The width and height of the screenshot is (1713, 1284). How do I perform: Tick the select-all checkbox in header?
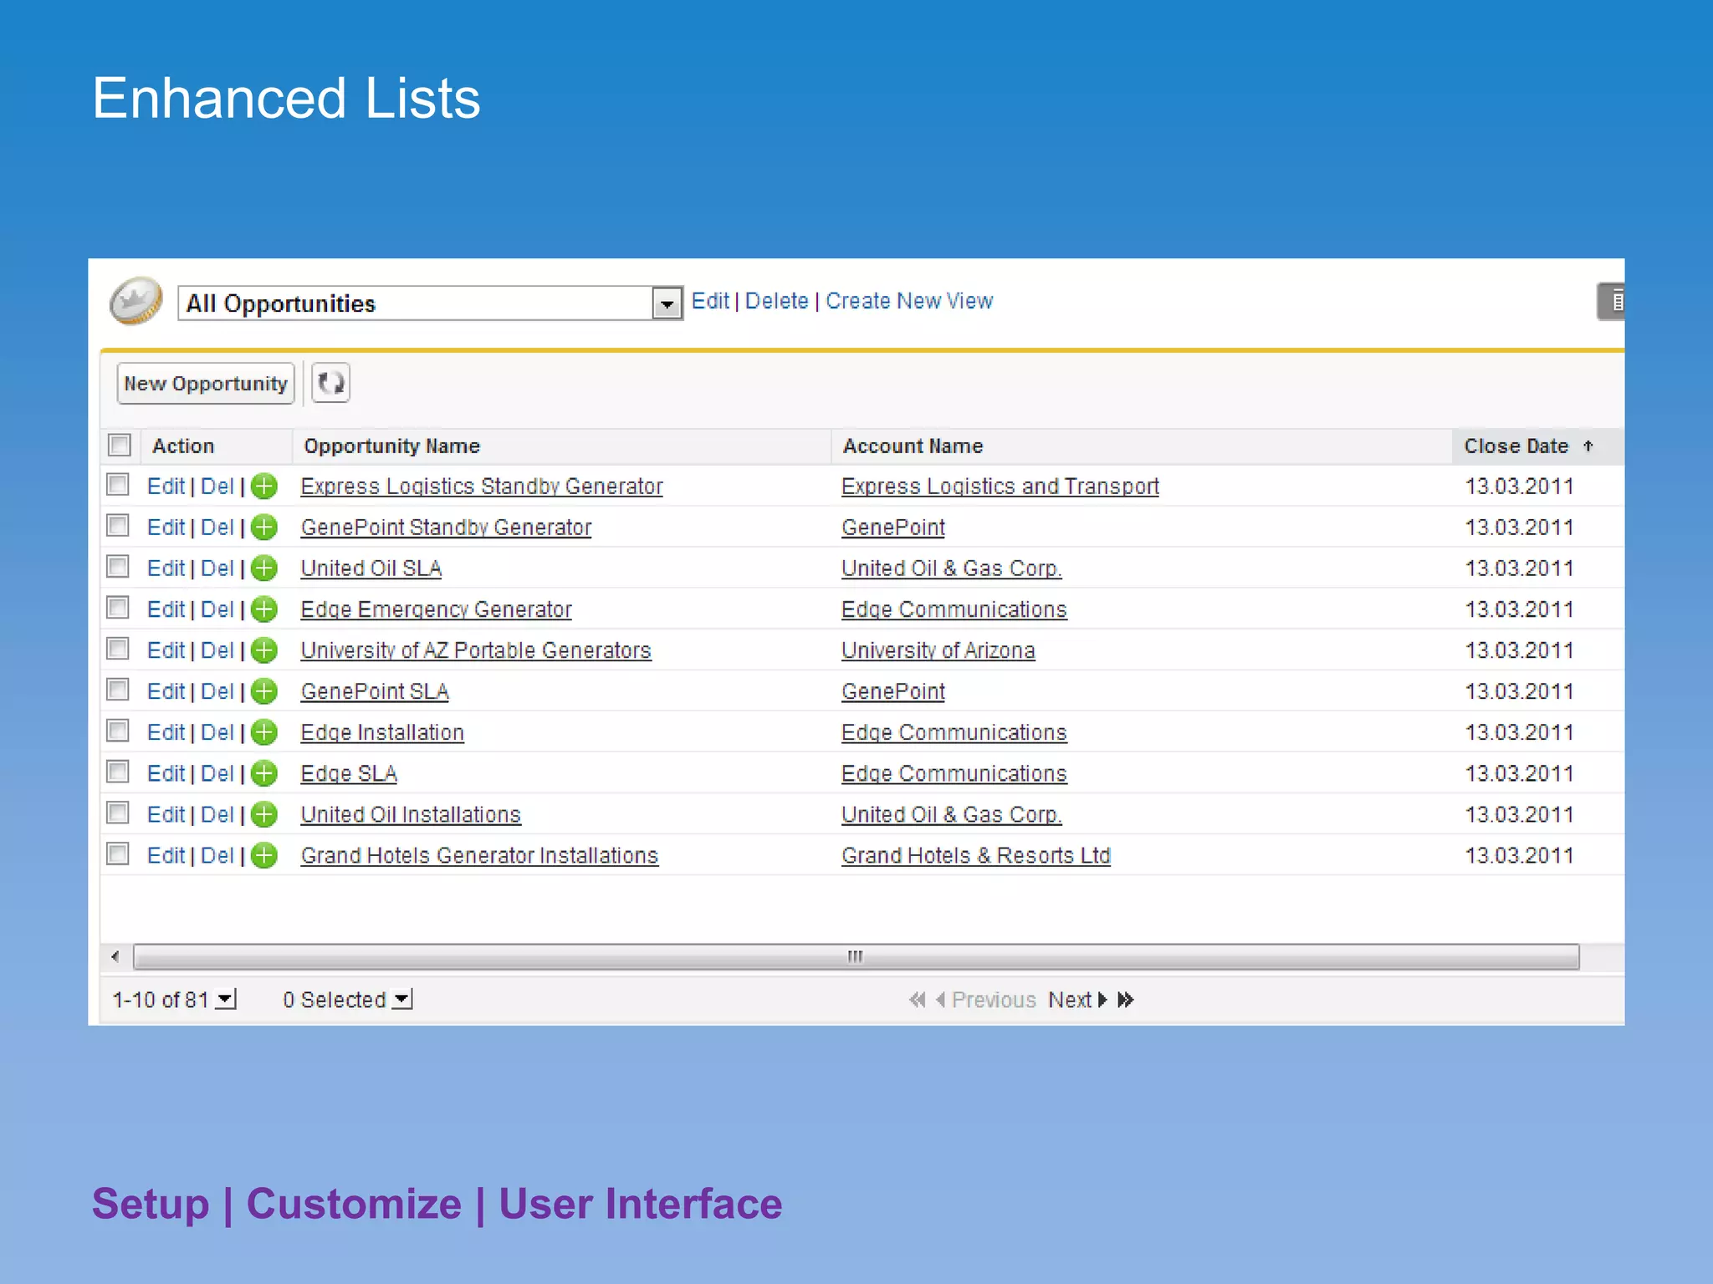120,445
